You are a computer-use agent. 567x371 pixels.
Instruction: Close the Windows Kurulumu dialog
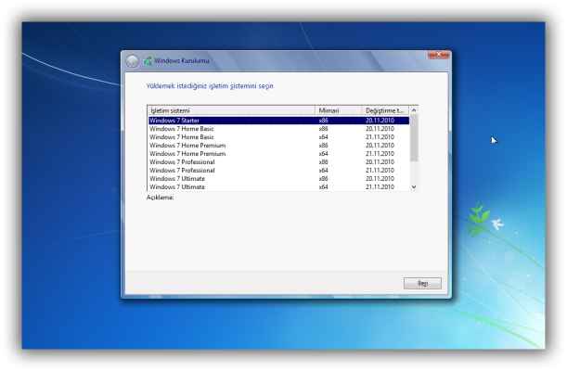438,56
